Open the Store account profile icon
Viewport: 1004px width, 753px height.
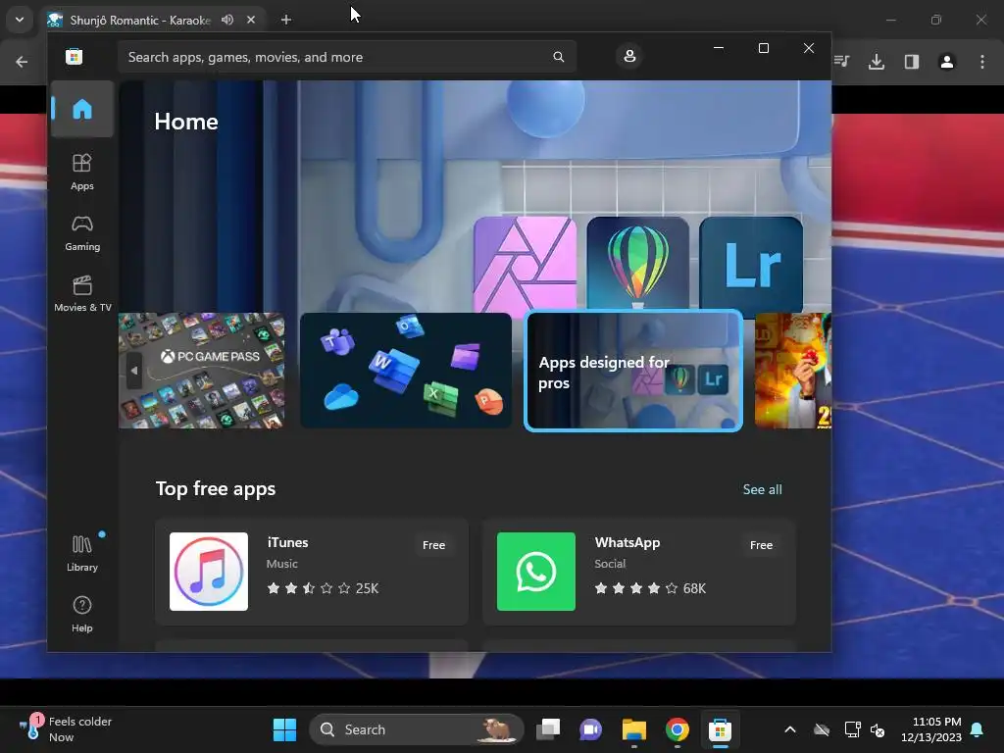[x=629, y=56]
